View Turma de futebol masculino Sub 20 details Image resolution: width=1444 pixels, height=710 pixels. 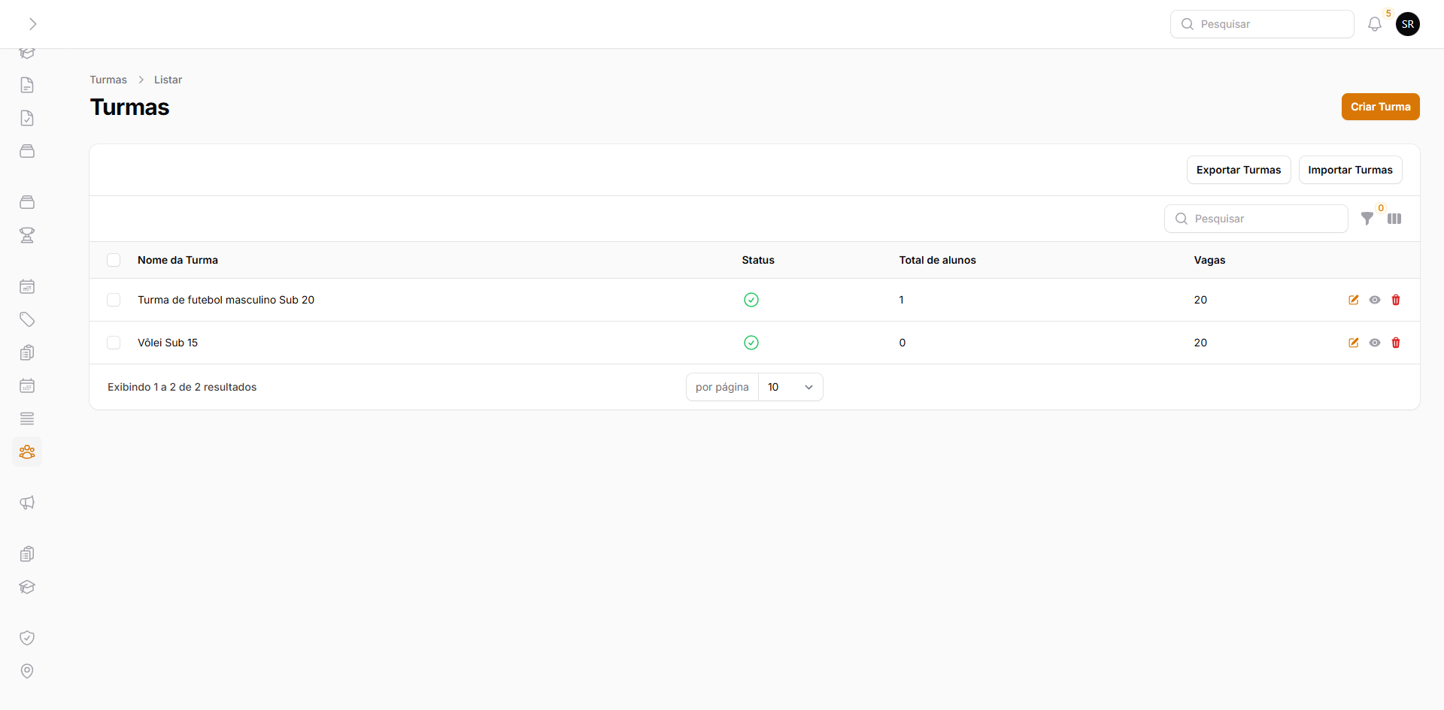[1374, 300]
